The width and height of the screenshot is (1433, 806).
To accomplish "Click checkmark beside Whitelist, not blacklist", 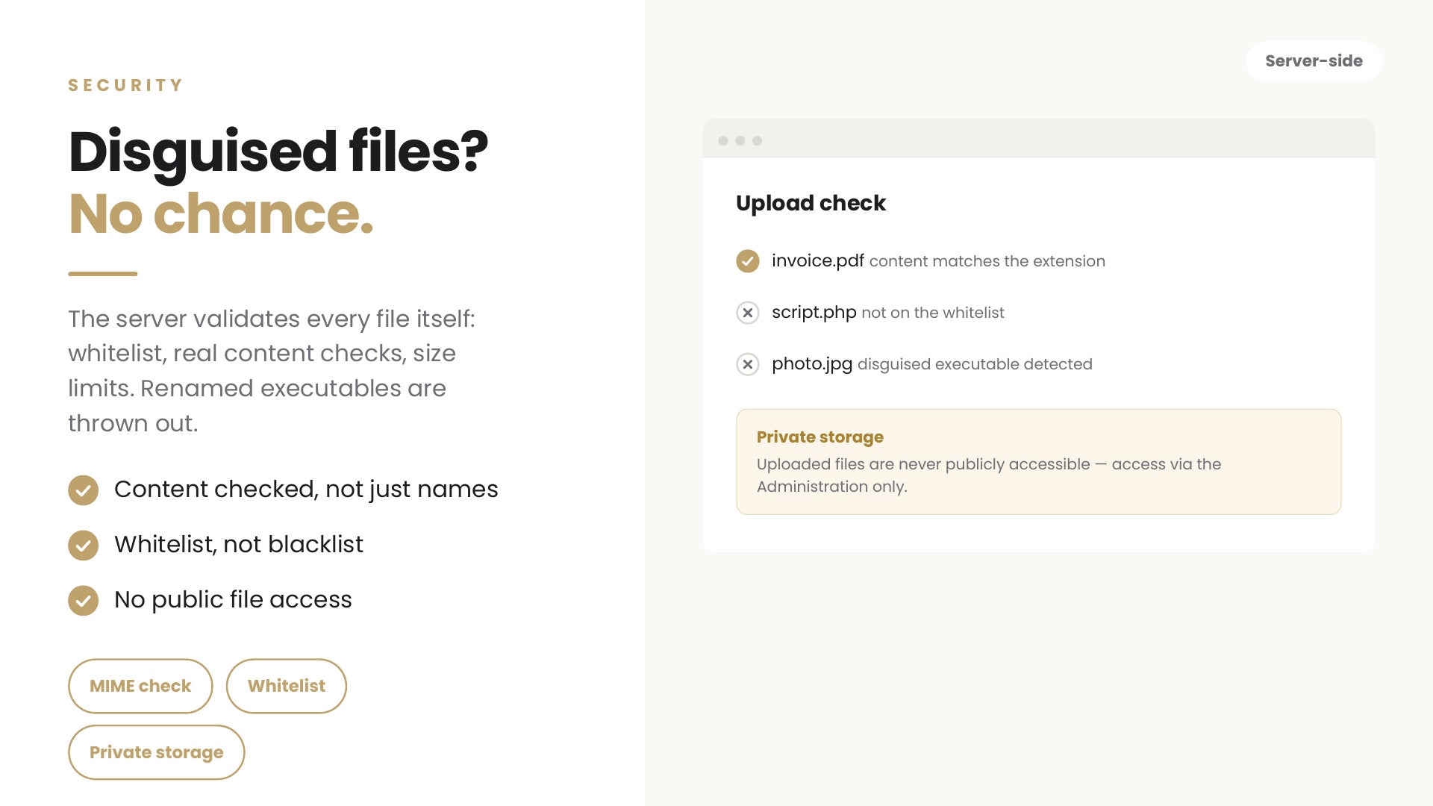I will click(x=83, y=546).
